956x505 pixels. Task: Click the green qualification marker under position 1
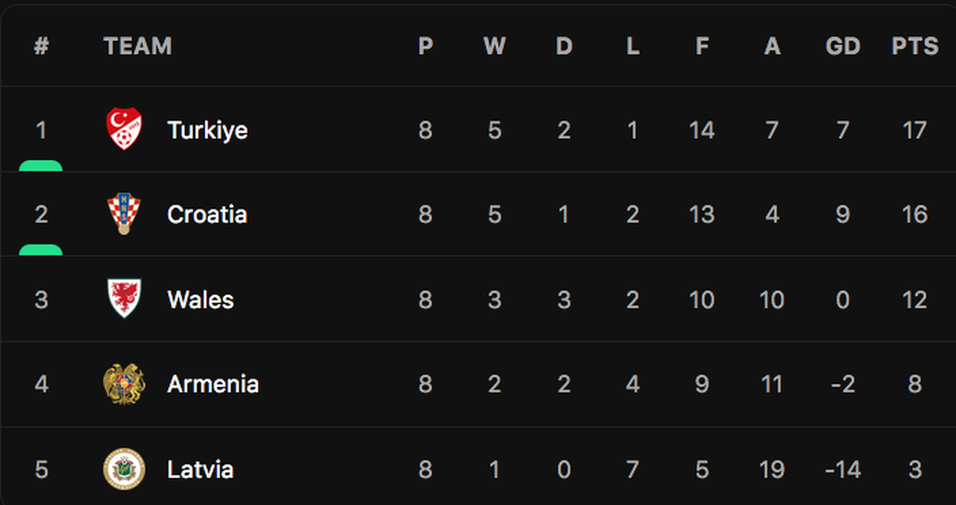coord(41,166)
